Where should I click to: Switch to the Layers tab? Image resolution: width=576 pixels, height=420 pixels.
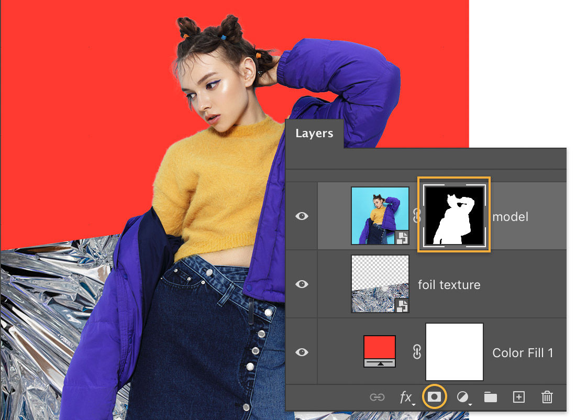pos(314,134)
